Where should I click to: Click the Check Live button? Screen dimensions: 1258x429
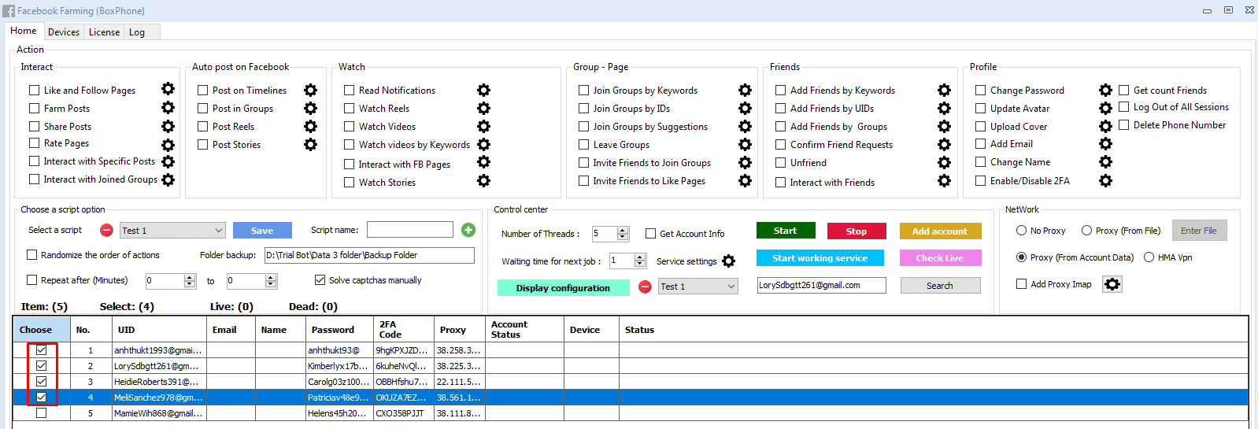(939, 257)
